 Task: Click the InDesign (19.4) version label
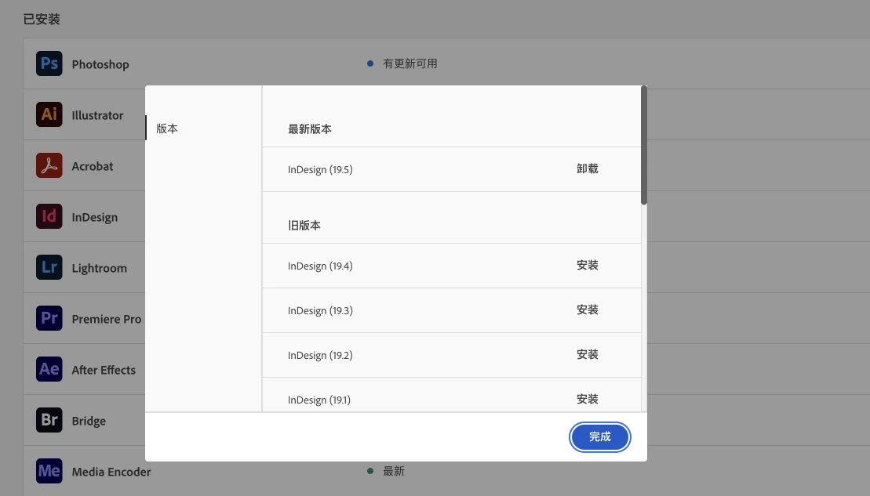320,266
